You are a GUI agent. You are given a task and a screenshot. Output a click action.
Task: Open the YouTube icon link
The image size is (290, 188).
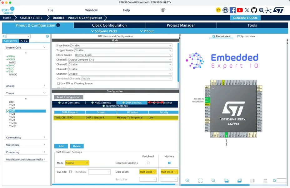240,10
